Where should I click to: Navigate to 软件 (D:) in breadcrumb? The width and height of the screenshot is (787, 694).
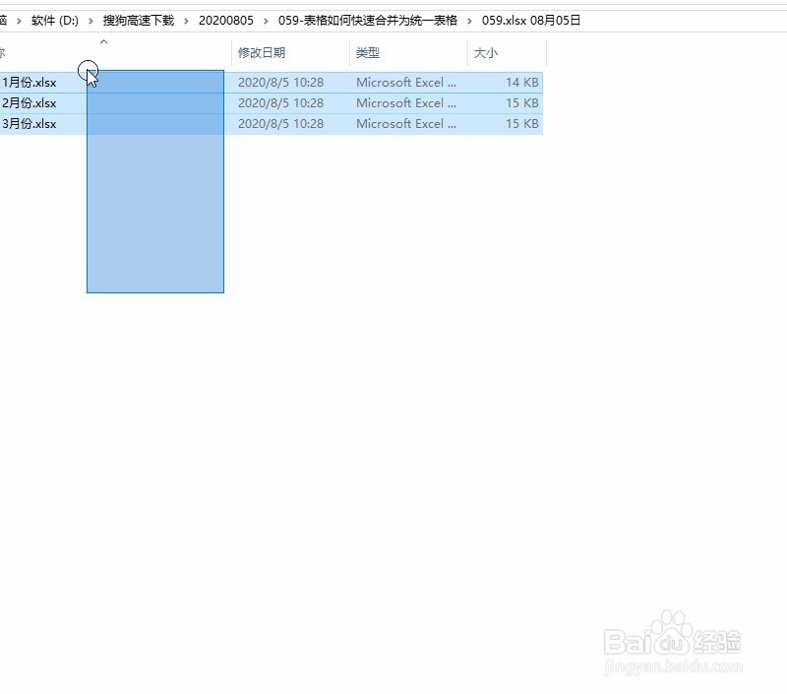point(55,21)
